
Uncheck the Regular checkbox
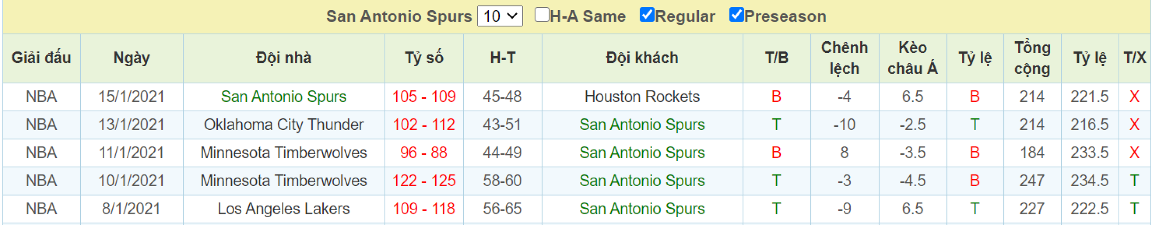tap(647, 14)
